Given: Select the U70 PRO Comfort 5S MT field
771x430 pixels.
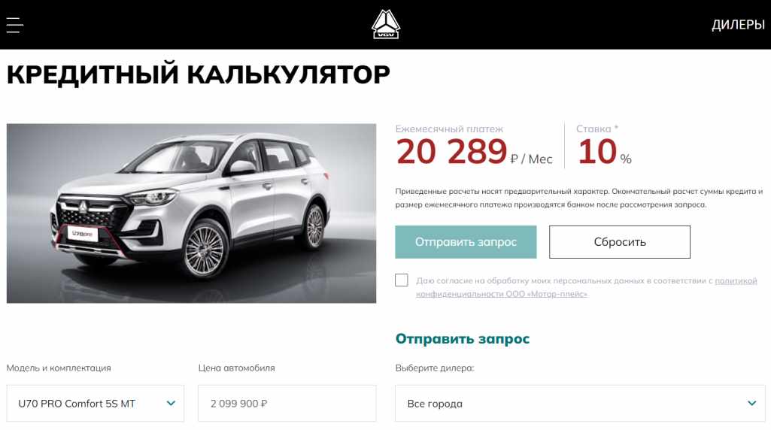Looking at the screenshot, I should 96,404.
